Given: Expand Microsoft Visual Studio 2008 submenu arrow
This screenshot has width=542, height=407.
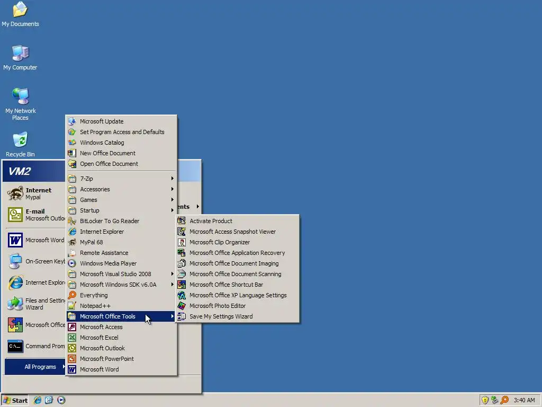Looking at the screenshot, I should [x=172, y=274].
